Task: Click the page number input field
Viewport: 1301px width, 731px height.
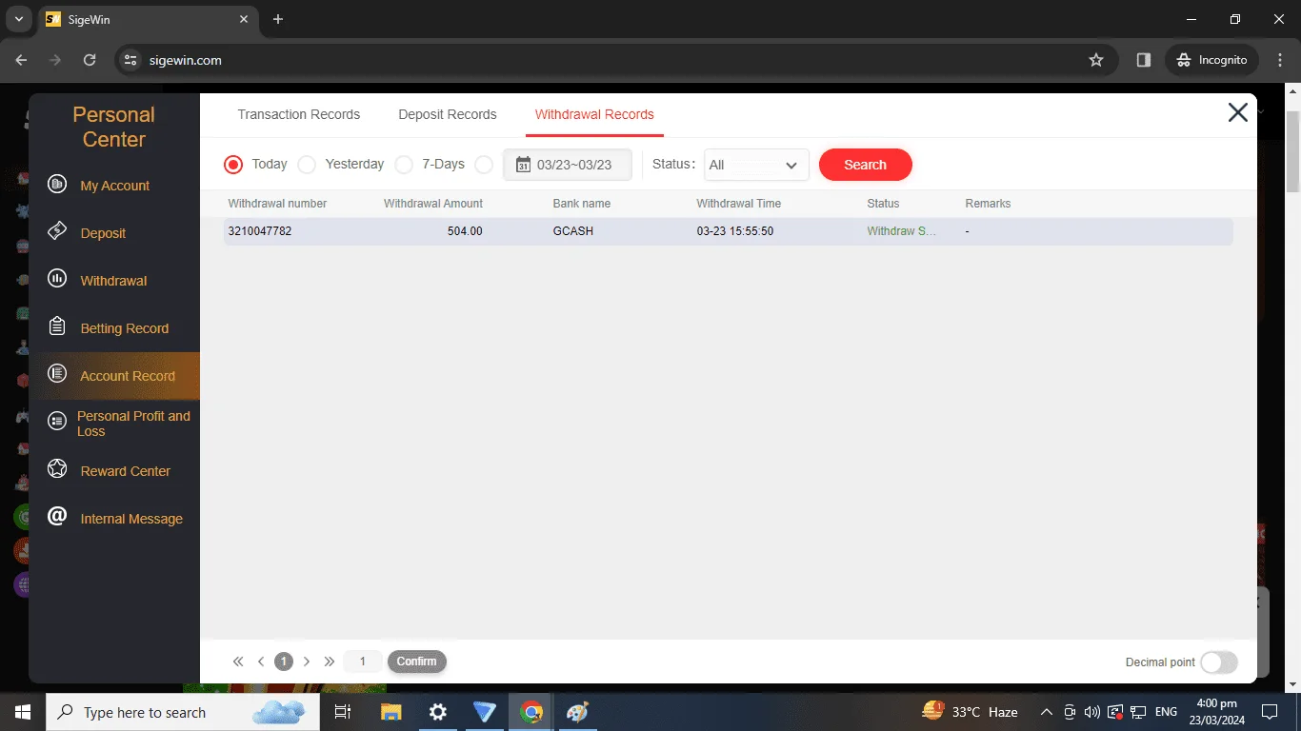Action: pos(363,662)
